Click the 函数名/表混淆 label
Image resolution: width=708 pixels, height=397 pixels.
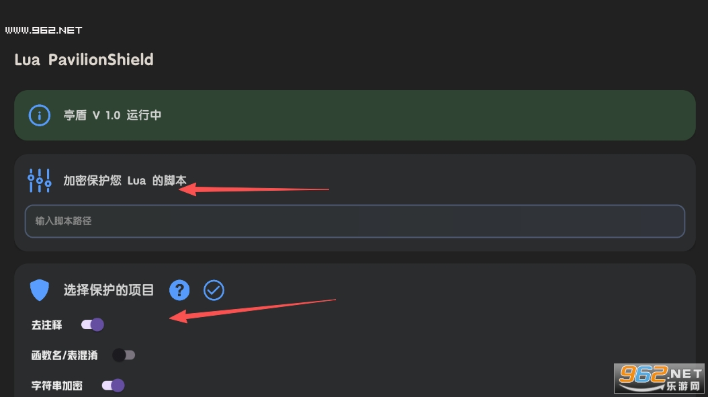pyautogui.click(x=64, y=355)
